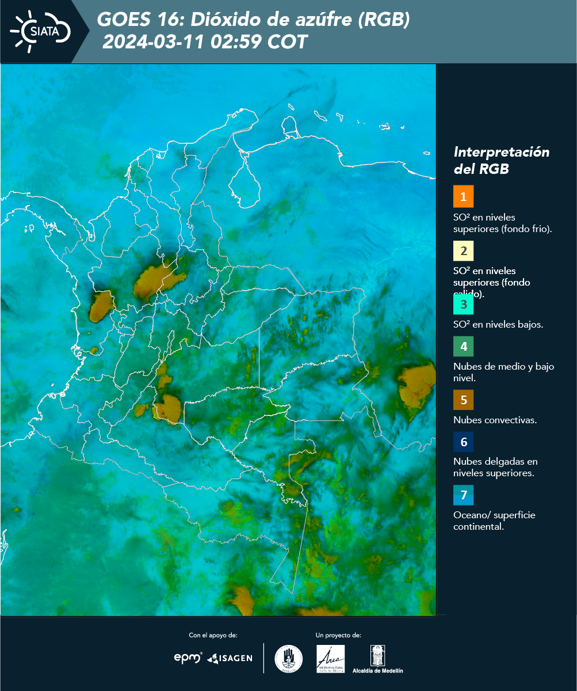Select the brown legend swatch numbered 5
This screenshot has width=577, height=691.
(x=463, y=400)
